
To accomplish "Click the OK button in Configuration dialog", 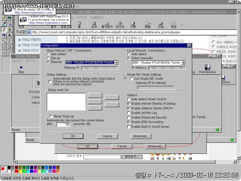I will (x=73, y=136).
